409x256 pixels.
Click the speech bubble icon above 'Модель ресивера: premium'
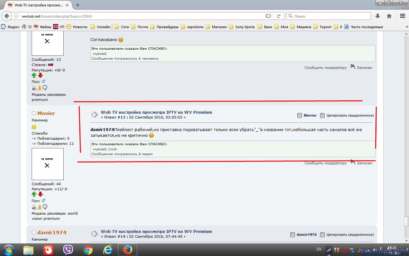click(45, 87)
